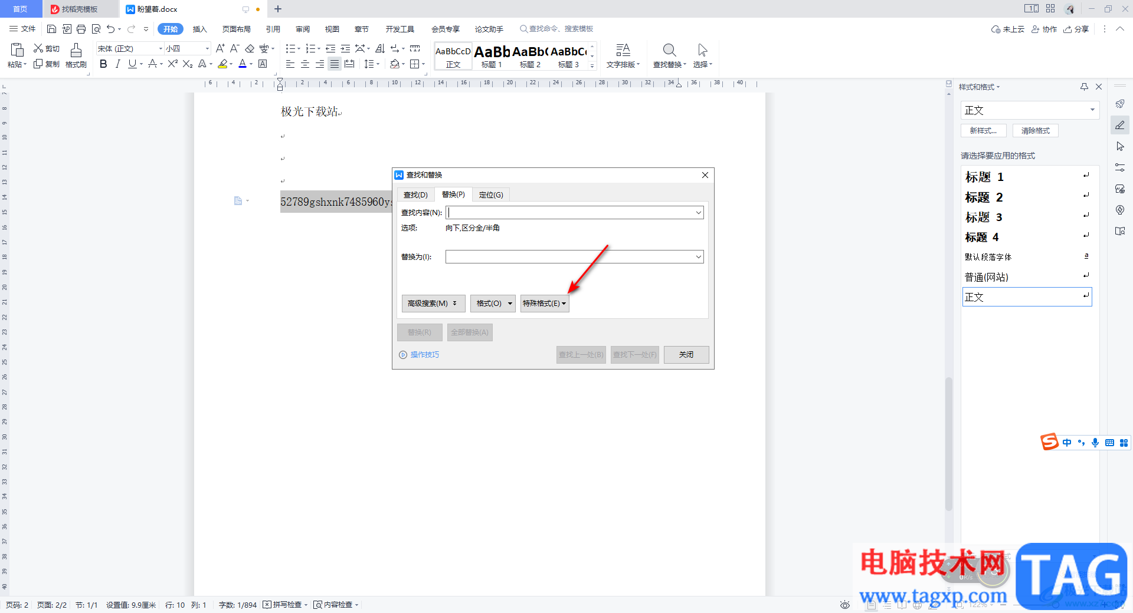Decrease indent icon

(330, 48)
